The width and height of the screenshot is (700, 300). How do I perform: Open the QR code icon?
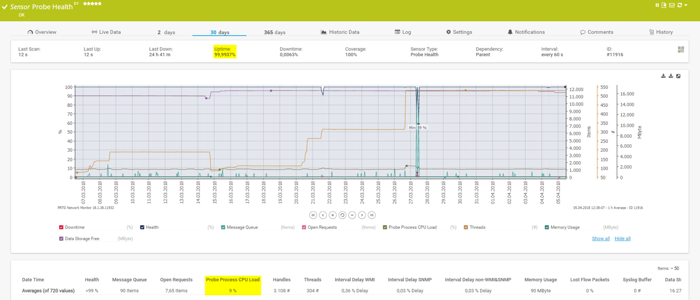pos(680,49)
